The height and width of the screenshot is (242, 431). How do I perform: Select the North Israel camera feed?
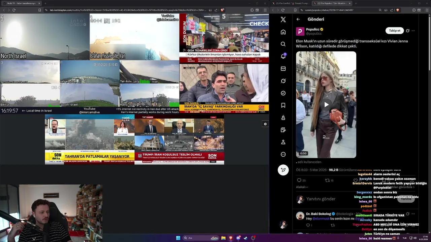45,37
